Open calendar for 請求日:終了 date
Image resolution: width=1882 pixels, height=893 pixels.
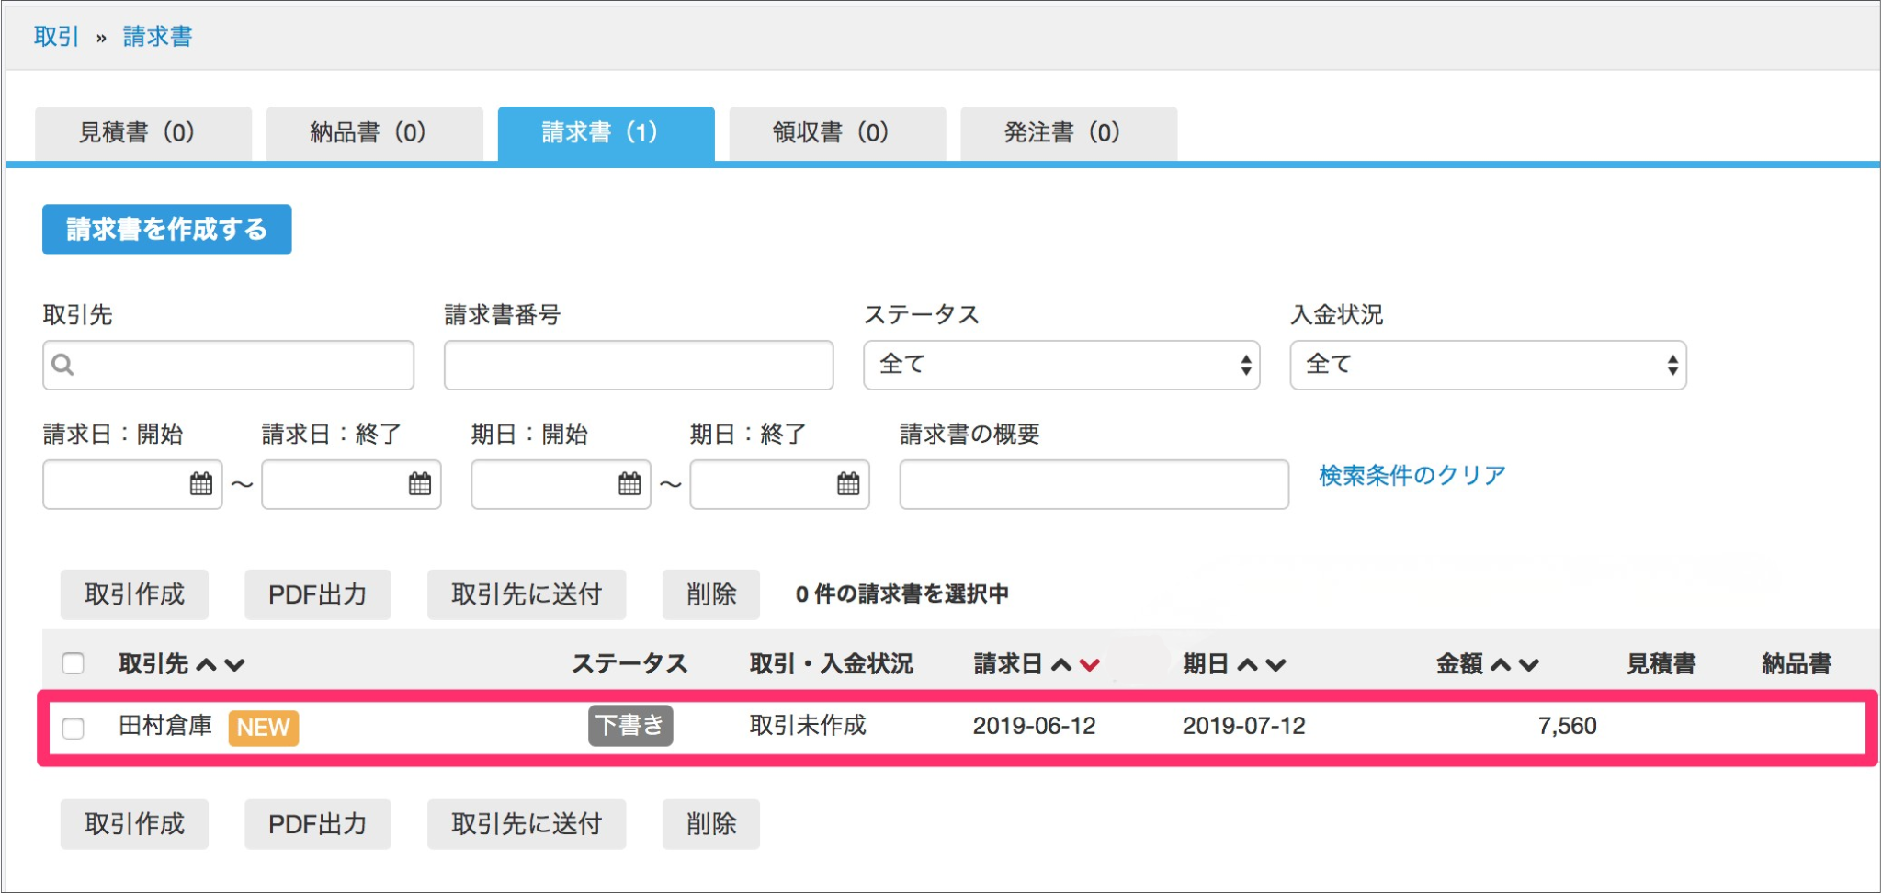(x=420, y=483)
